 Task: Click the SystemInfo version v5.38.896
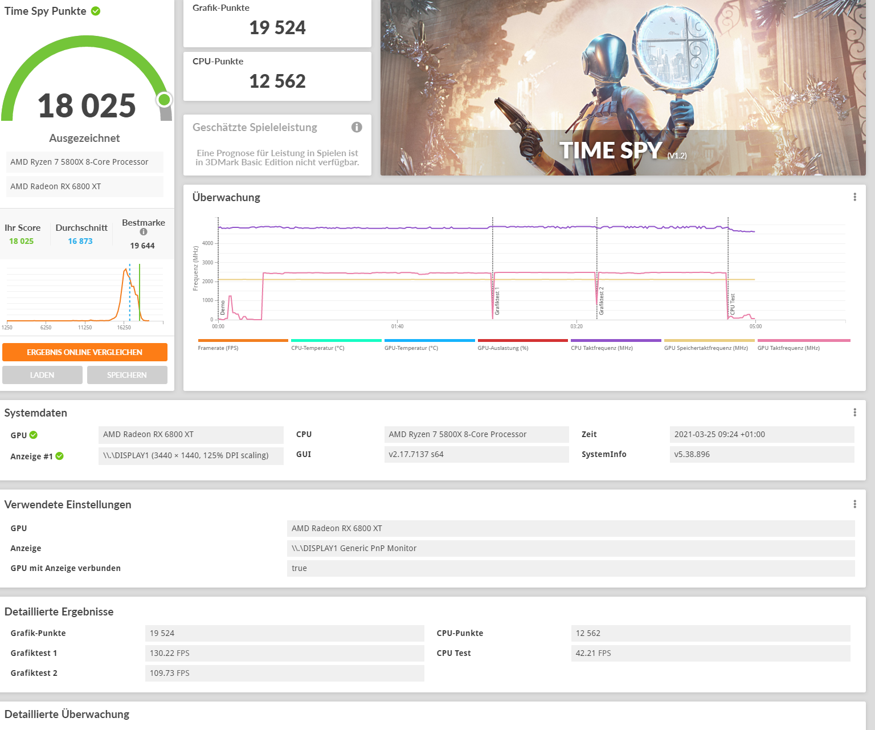coord(762,454)
